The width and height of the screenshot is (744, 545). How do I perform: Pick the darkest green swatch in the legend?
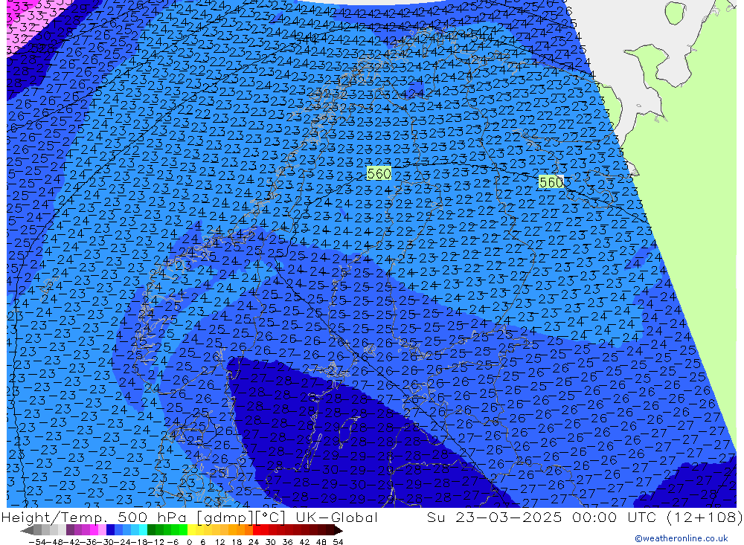pyautogui.click(x=151, y=530)
